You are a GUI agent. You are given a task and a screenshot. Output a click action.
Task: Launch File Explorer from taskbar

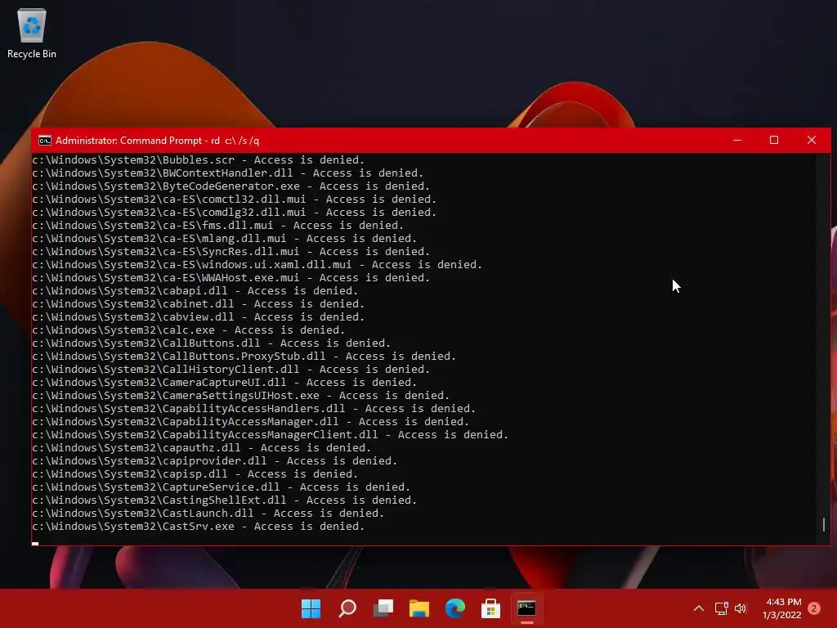(x=419, y=608)
